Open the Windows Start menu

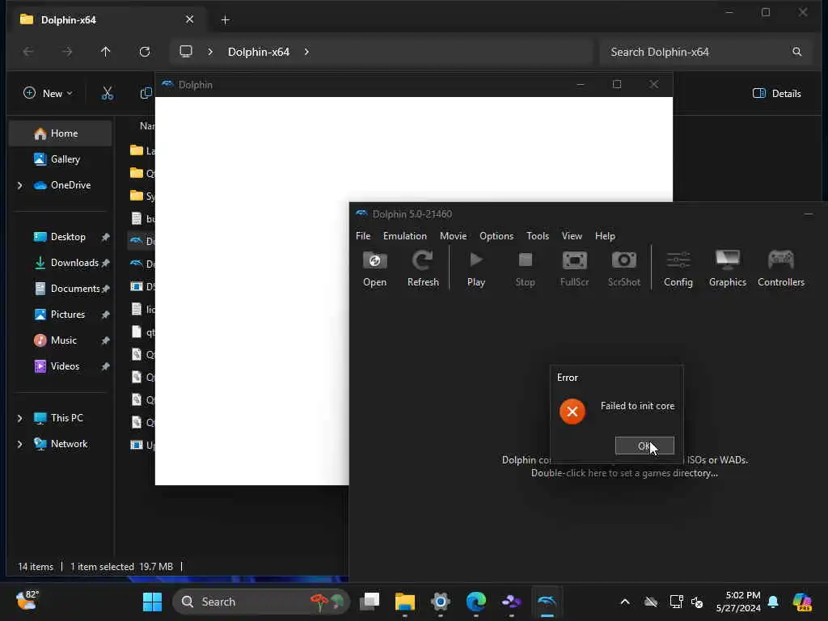pyautogui.click(x=152, y=602)
